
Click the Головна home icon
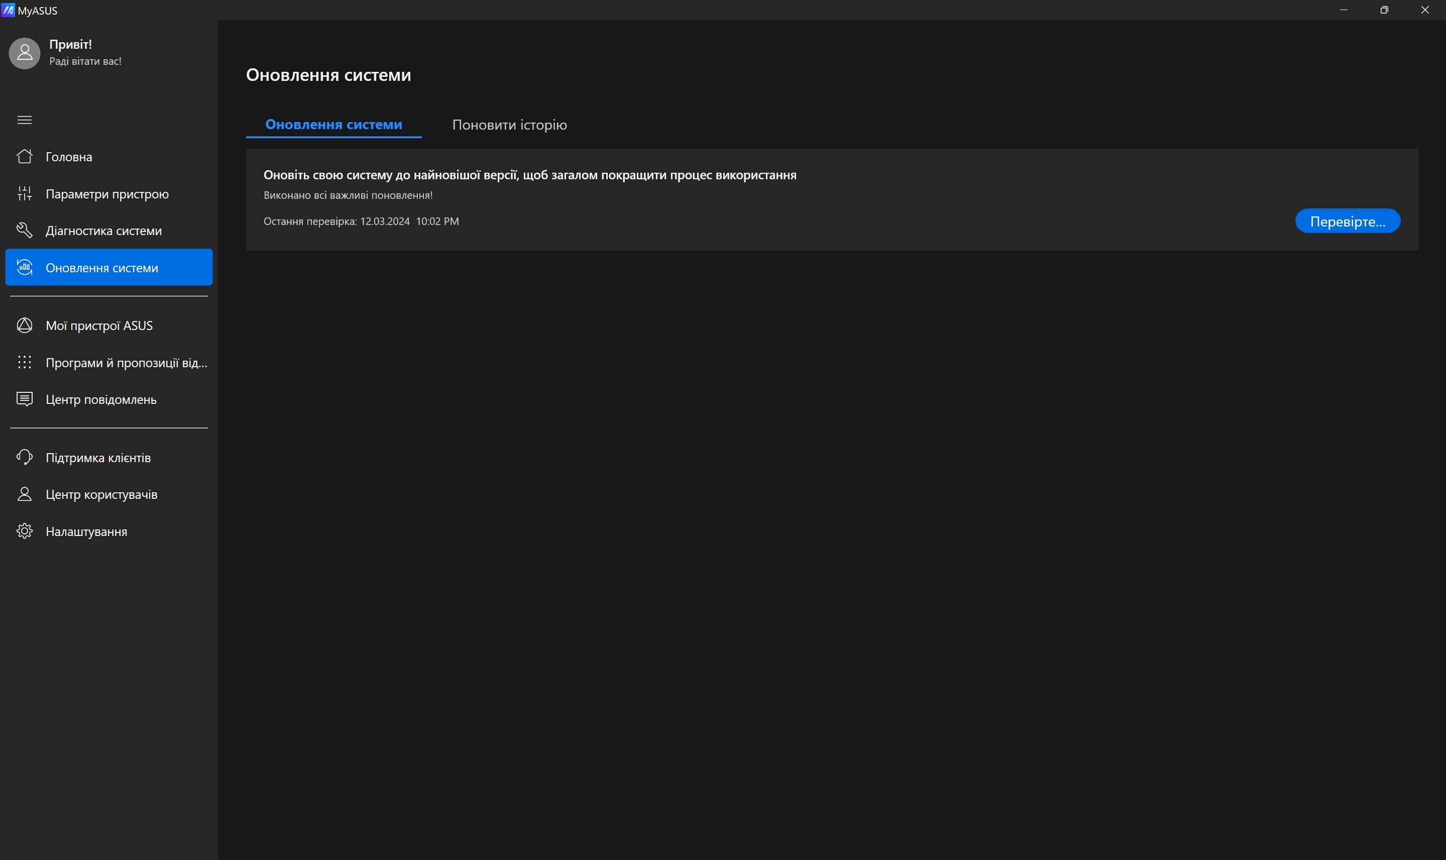tap(24, 156)
